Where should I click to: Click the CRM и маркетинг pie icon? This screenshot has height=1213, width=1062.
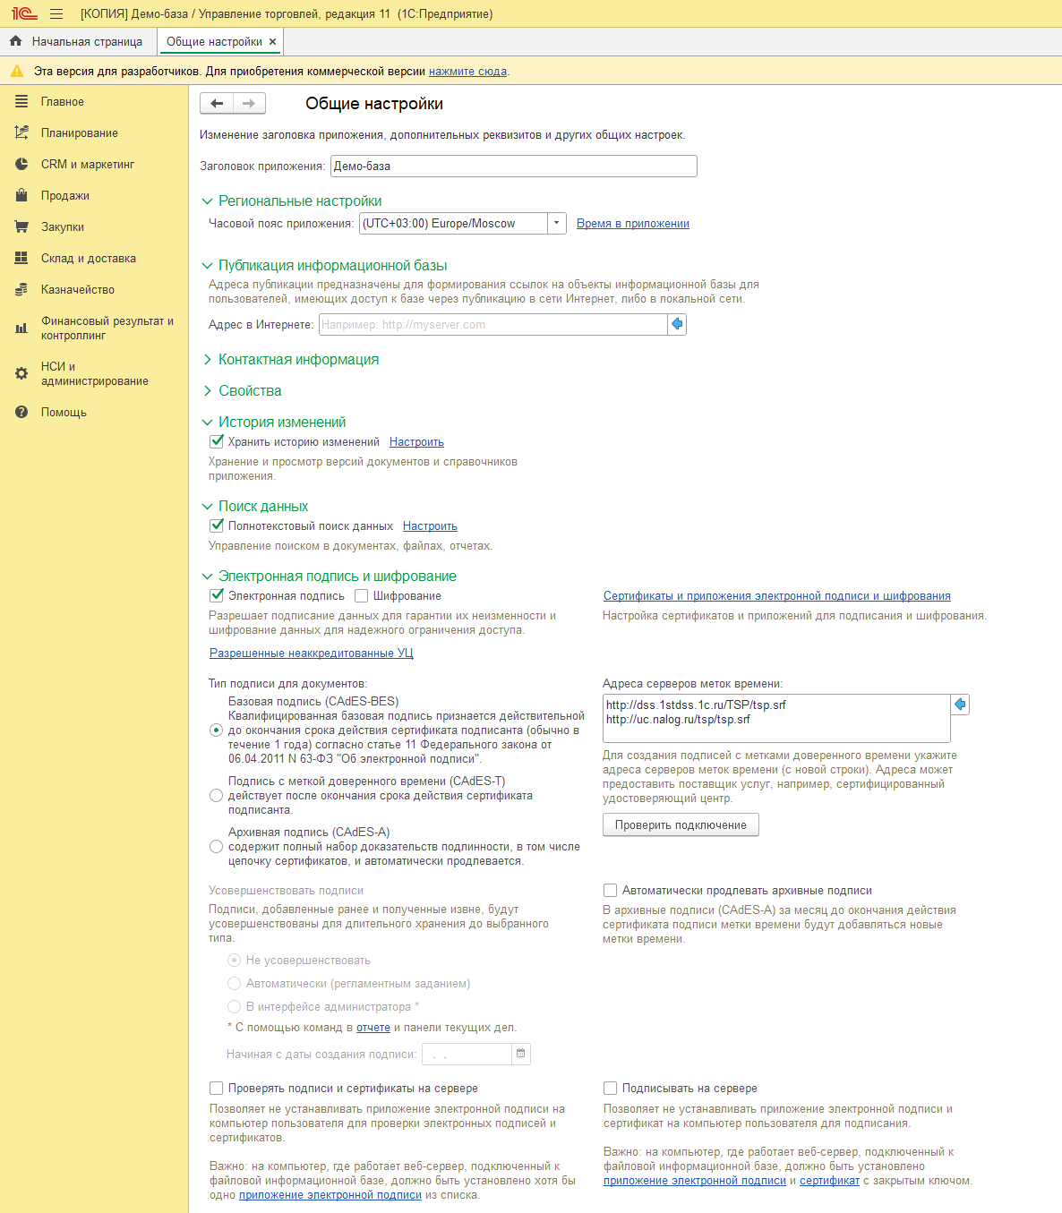[x=21, y=165]
